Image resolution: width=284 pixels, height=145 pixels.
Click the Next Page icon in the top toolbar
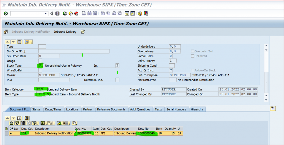[x=114, y=14]
